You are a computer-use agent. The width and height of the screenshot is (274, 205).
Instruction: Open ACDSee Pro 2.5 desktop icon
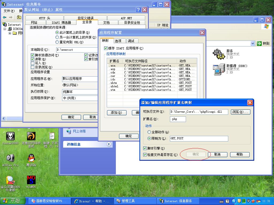point(10,158)
